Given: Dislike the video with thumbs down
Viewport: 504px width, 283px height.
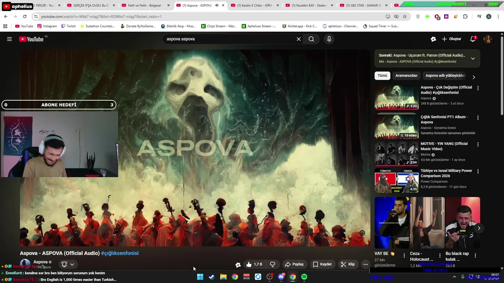Looking at the screenshot, I should (x=272, y=264).
